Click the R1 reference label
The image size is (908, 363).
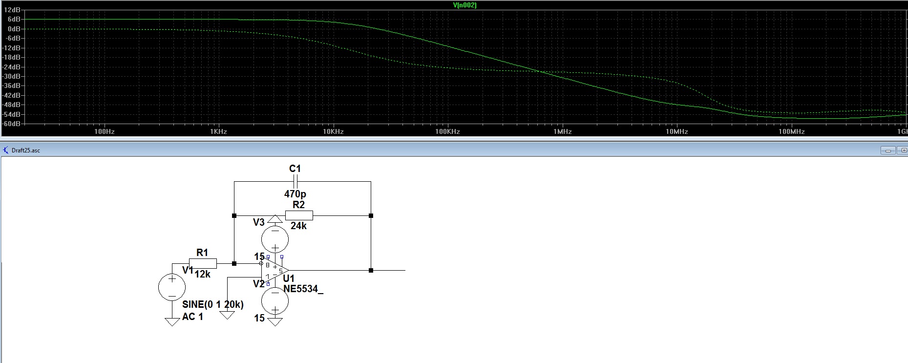coord(202,253)
